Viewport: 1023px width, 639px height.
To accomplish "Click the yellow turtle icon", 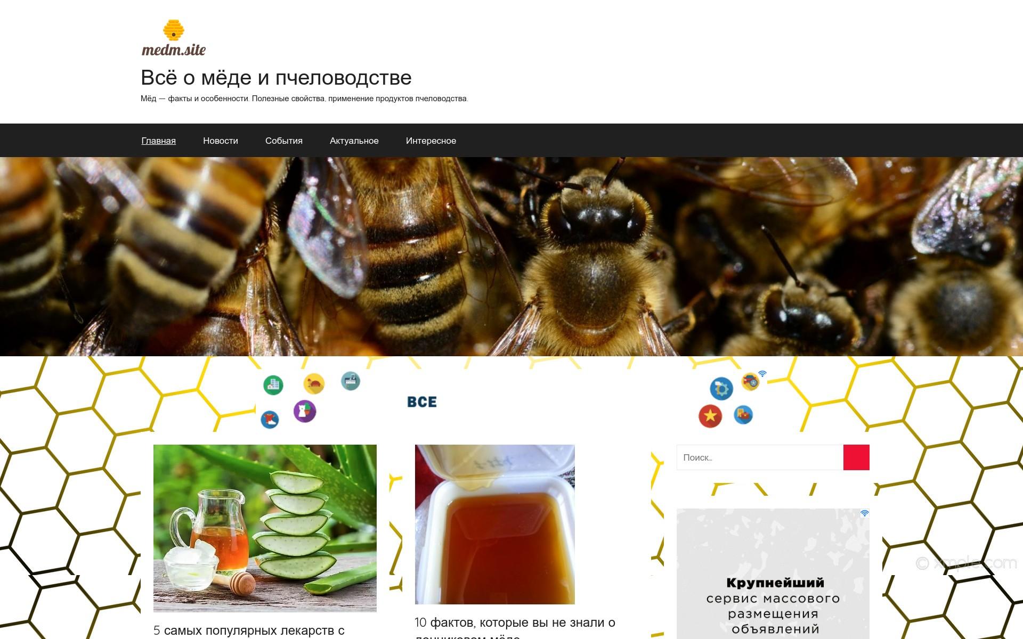I will [x=314, y=383].
